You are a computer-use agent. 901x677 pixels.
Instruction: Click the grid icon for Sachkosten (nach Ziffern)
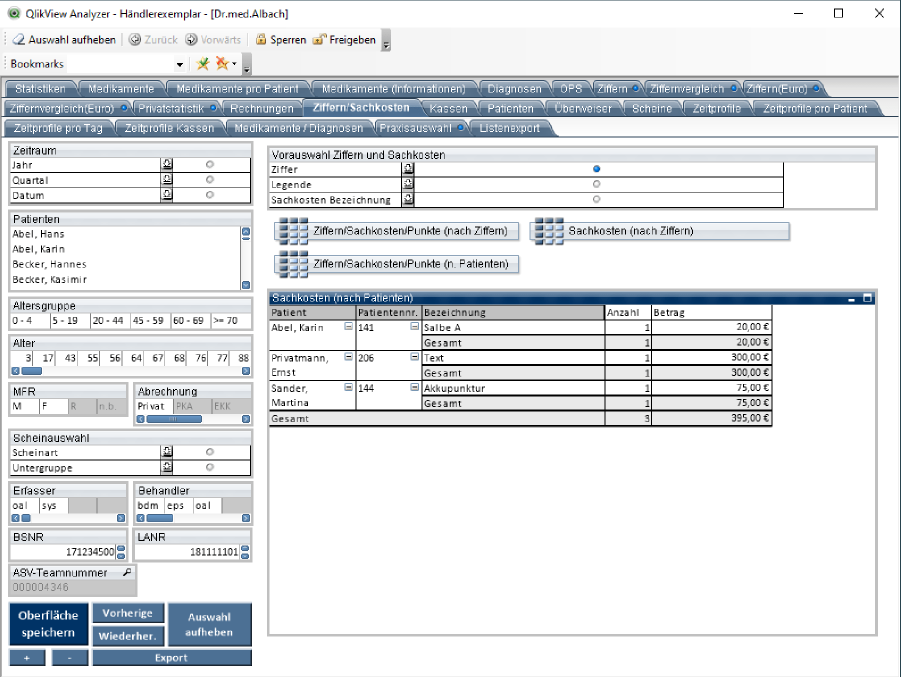point(548,231)
